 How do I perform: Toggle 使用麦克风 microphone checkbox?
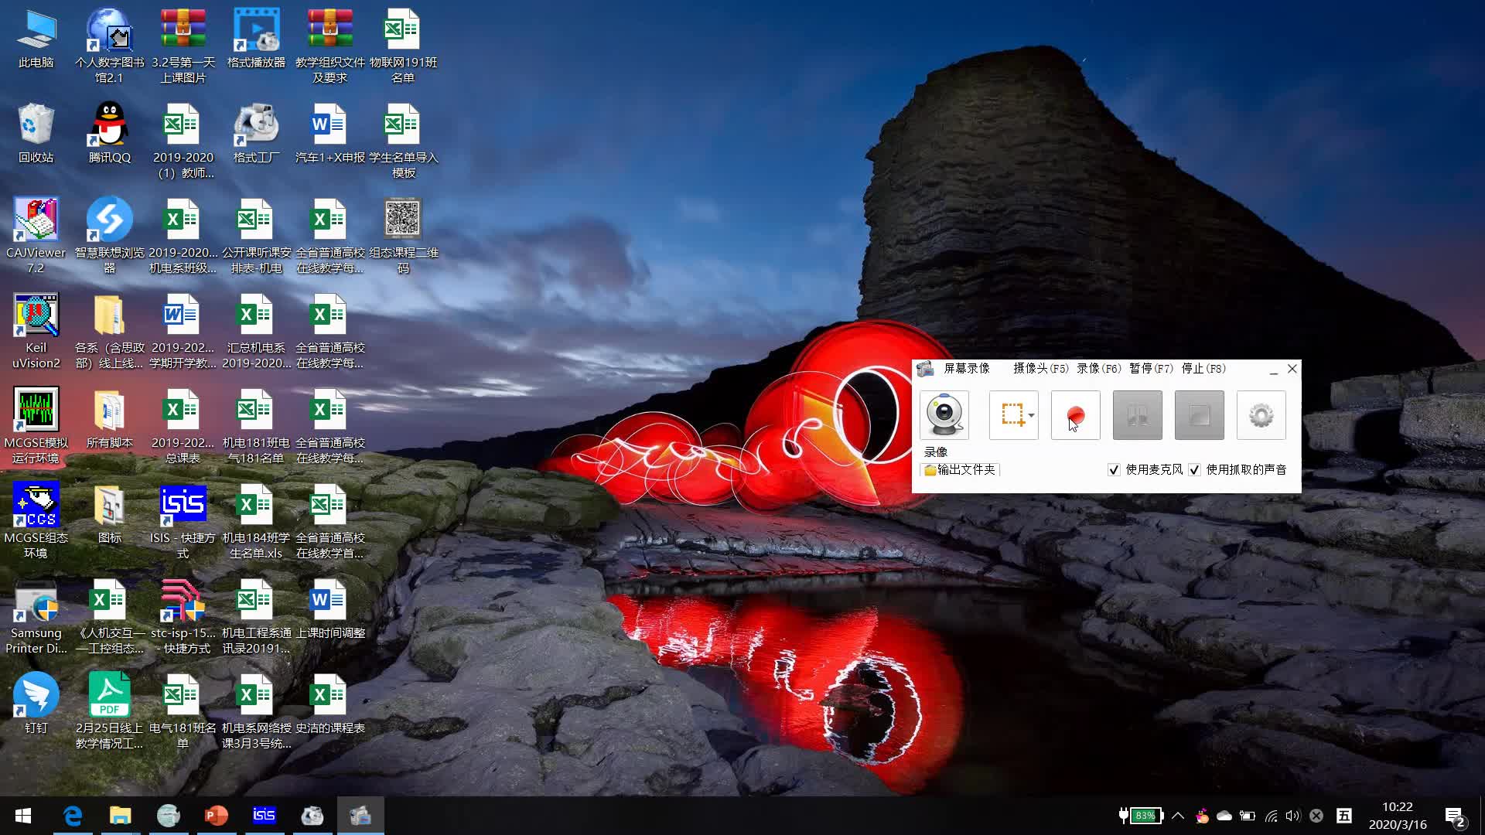(x=1115, y=469)
